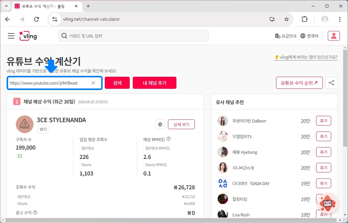Open Lisa Rosh channel name
This screenshot has height=223, width=348.
tap(241, 215)
